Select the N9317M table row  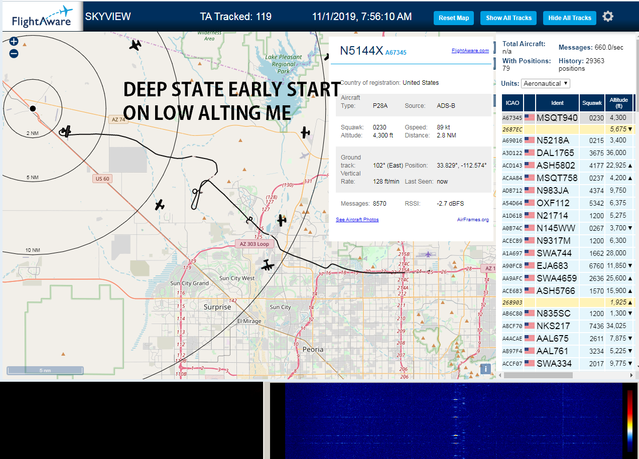tap(568, 241)
